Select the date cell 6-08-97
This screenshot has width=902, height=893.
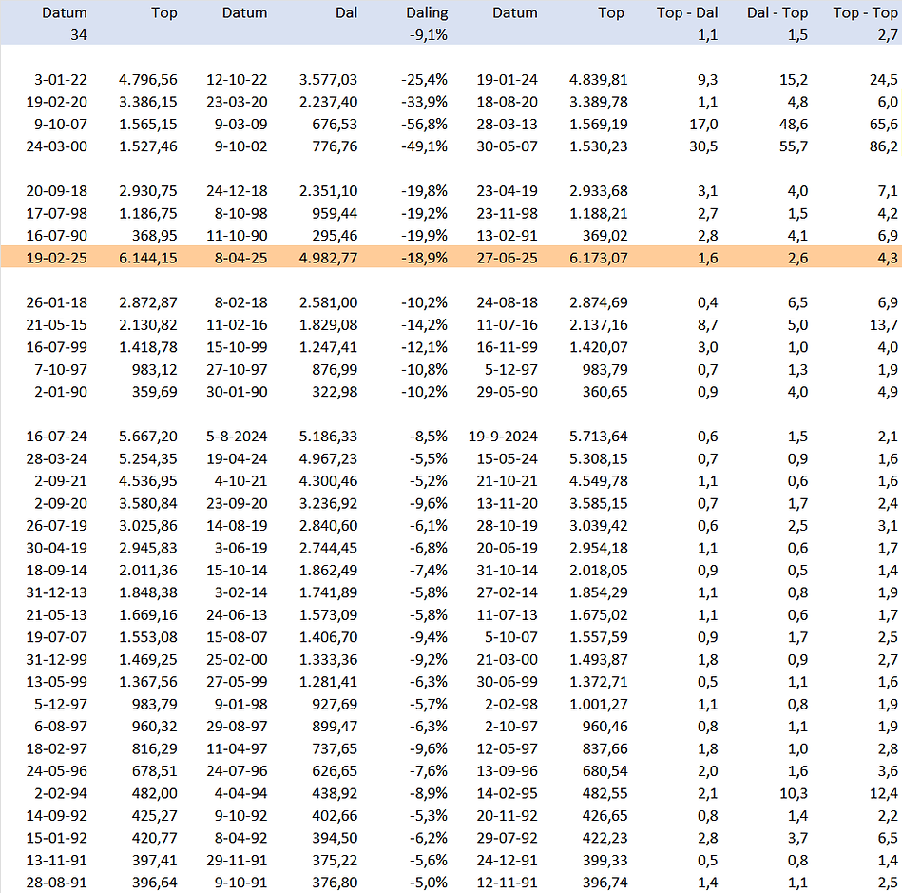61,727
